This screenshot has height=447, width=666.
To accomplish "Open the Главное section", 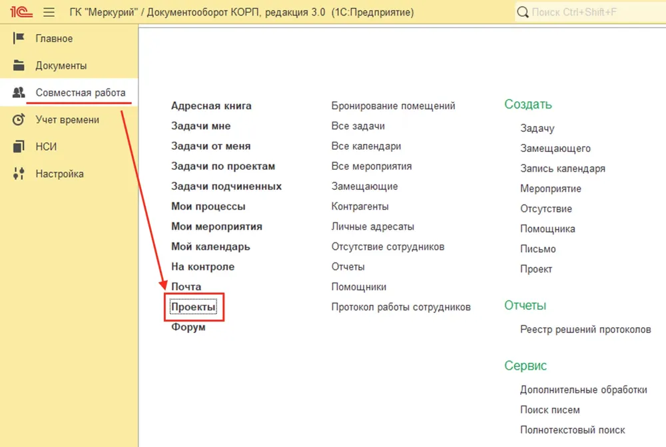I will (54, 38).
